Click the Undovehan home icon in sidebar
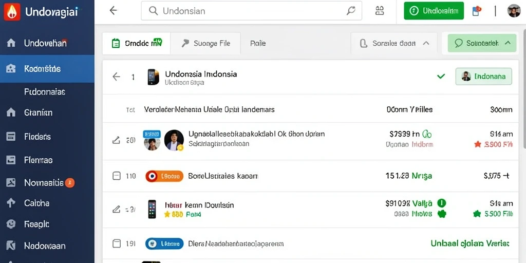The image size is (526, 263). point(11,43)
